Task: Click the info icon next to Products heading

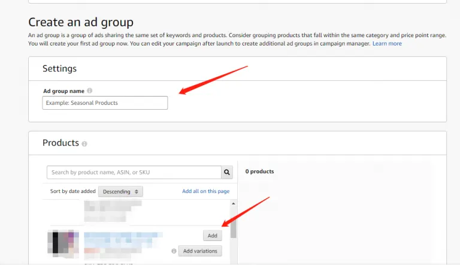Action: (84, 144)
